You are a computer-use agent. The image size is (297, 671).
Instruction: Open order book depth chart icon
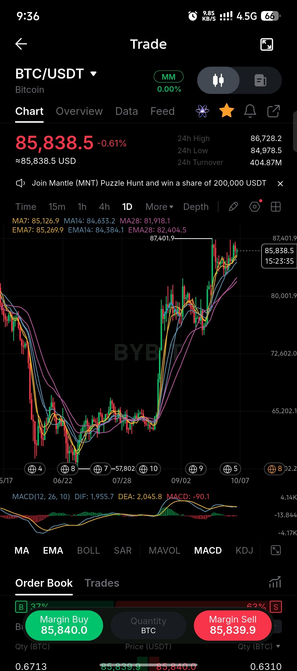[275, 582]
